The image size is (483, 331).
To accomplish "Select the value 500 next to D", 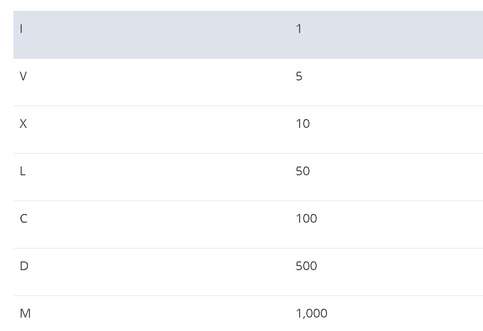I will 306,266.
